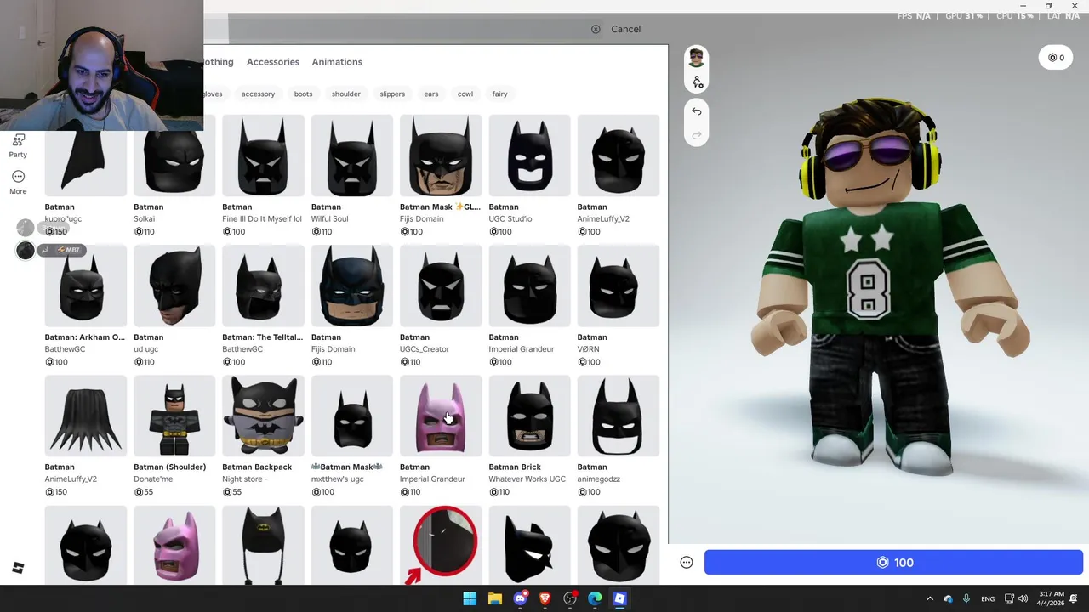Screen dimensions: 1089x612
Task: Select Batman mask by animegodzz
Action: [x=619, y=416]
